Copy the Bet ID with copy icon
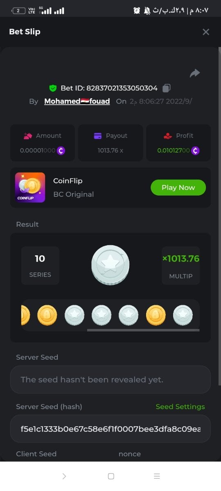 pyautogui.click(x=166, y=88)
